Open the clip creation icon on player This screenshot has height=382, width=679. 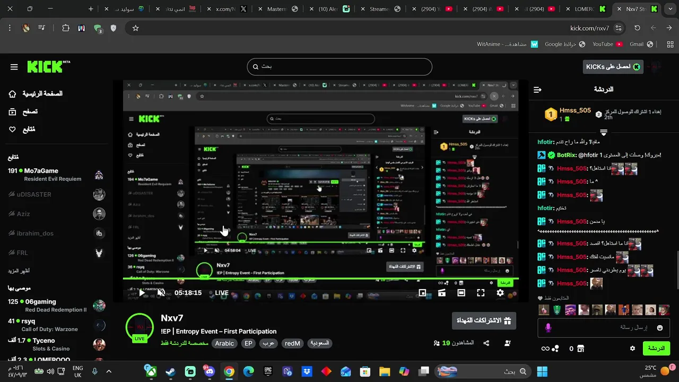pos(442,293)
